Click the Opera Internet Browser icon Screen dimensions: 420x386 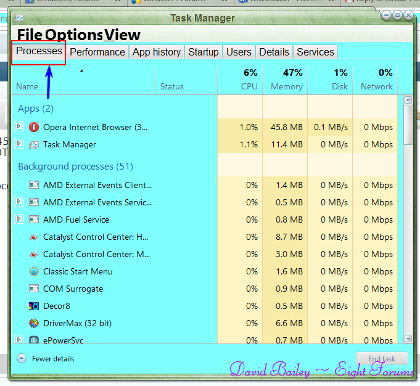click(34, 127)
